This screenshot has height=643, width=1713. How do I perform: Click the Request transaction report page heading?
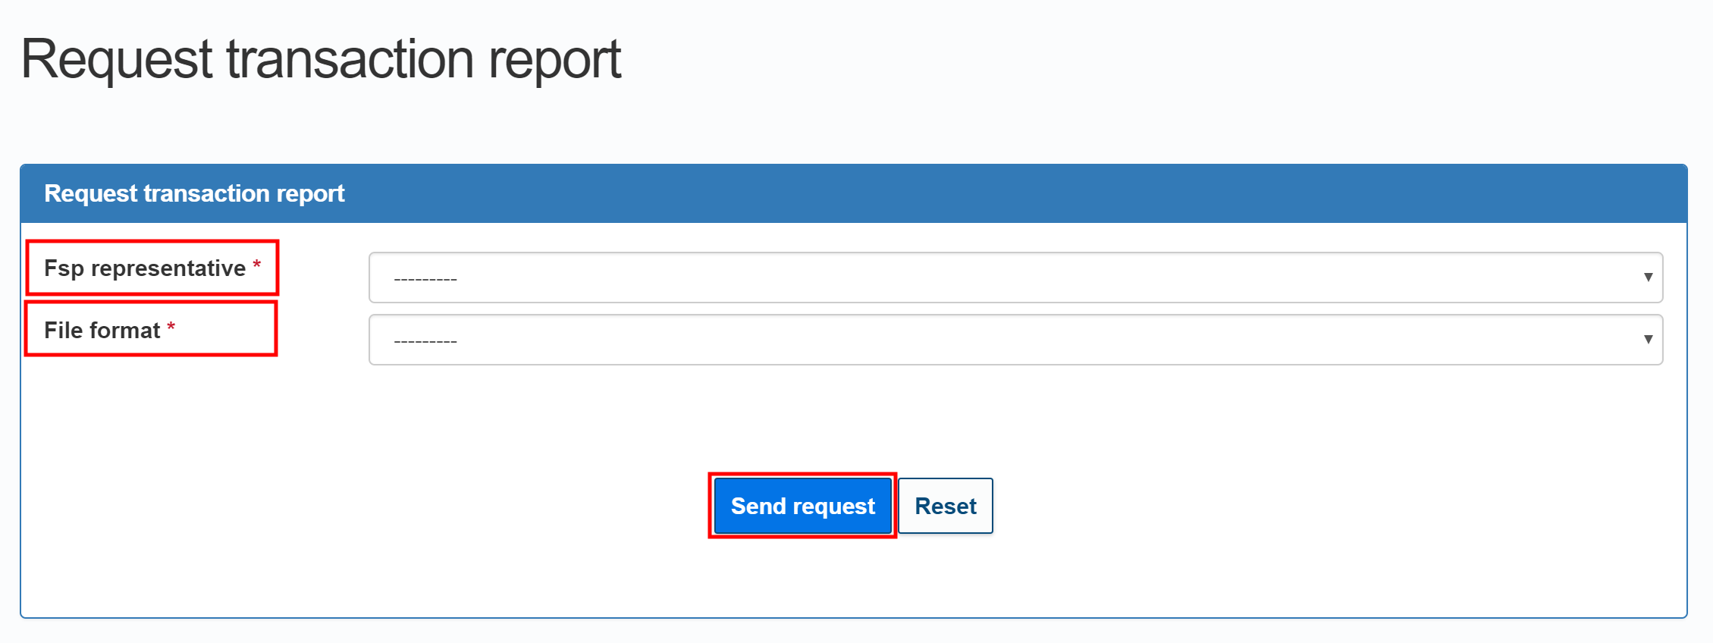point(322,58)
